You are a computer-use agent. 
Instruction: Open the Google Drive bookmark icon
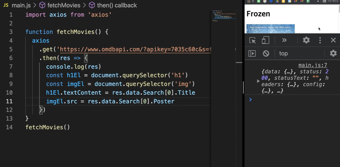(x=277, y=1)
